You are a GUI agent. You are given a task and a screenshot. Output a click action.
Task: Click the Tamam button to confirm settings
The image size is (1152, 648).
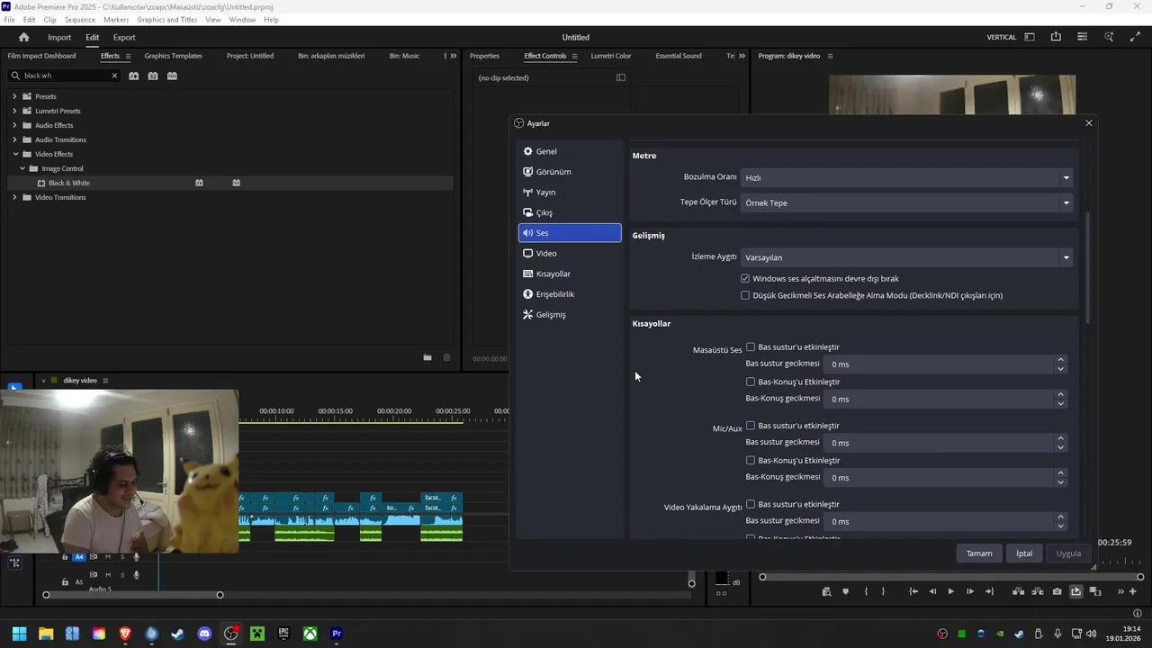point(979,553)
